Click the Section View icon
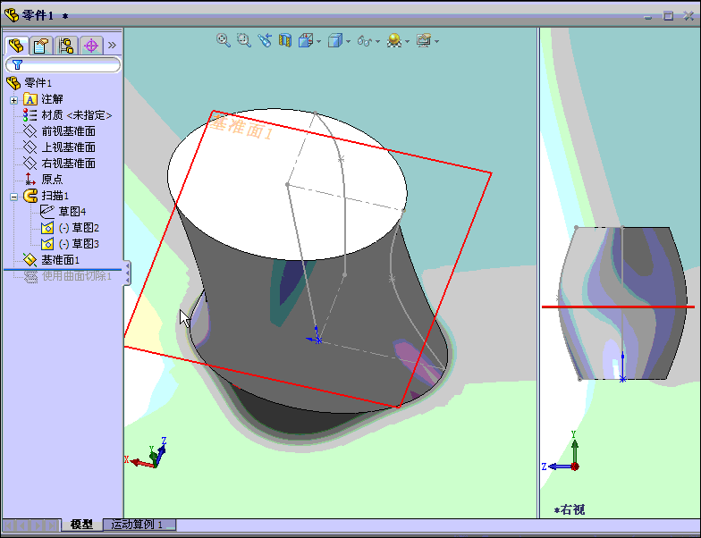This screenshot has width=701, height=538. (x=285, y=41)
